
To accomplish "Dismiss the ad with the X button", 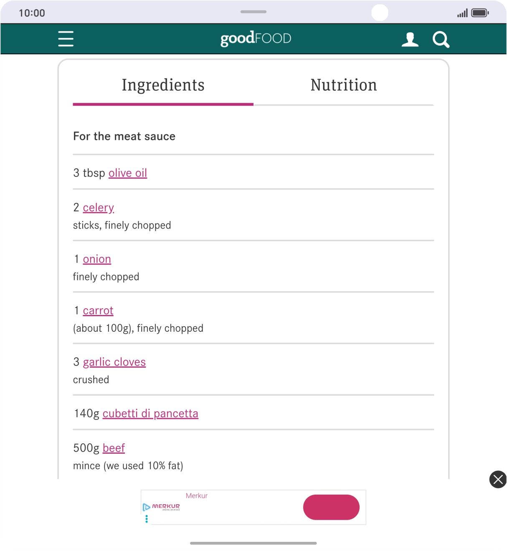I will [498, 480].
